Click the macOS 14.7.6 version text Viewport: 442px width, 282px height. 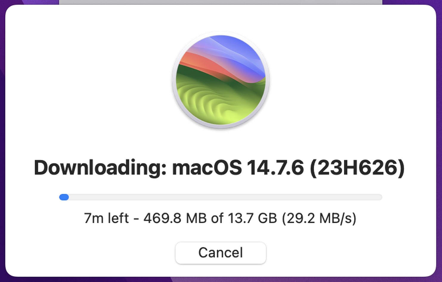click(238, 168)
